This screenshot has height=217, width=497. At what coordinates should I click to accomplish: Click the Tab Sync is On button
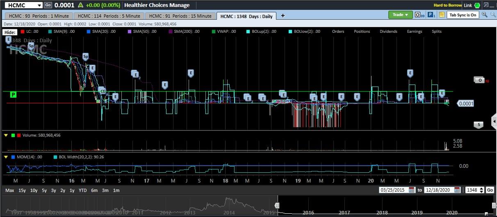pos(463,15)
